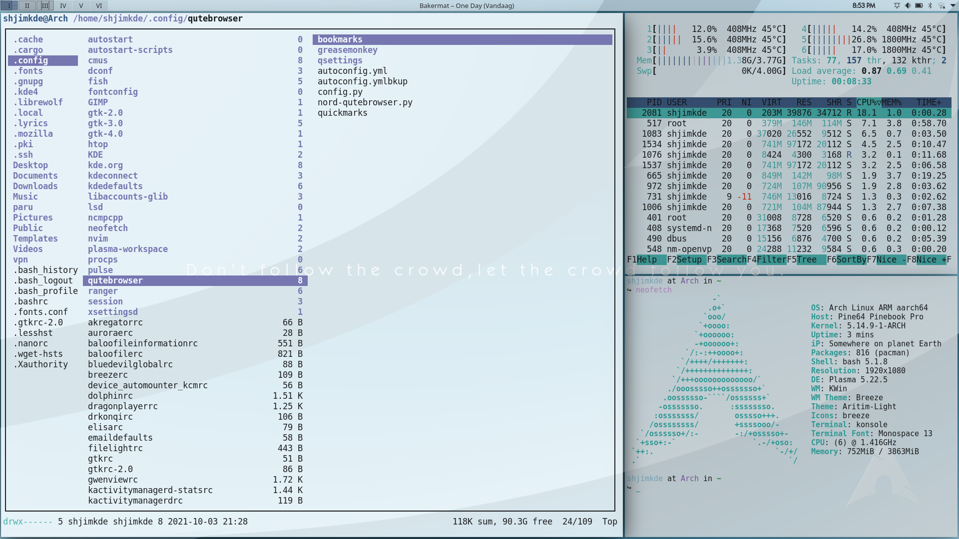Image resolution: width=959 pixels, height=539 pixels.
Task: Open the volume control tray icon
Action: click(908, 5)
